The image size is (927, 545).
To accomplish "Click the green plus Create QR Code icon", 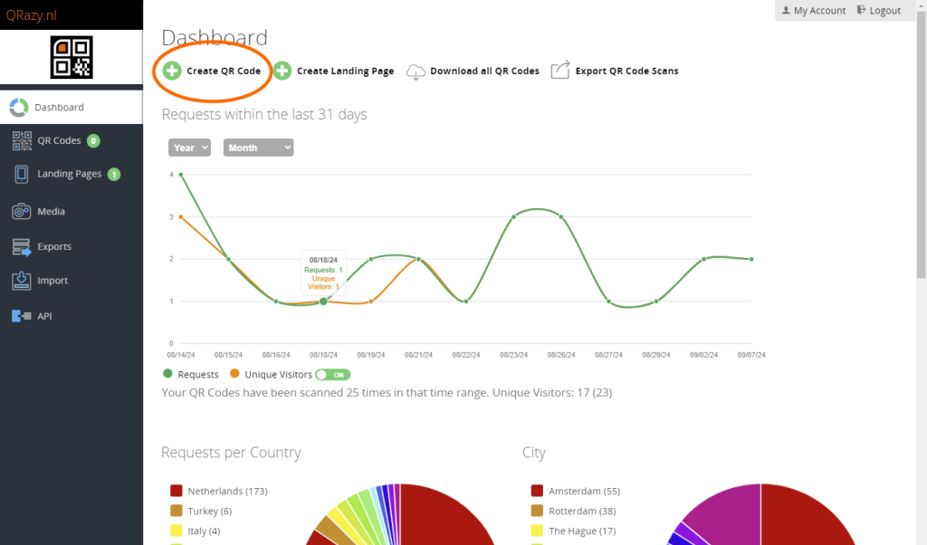I will click(172, 71).
